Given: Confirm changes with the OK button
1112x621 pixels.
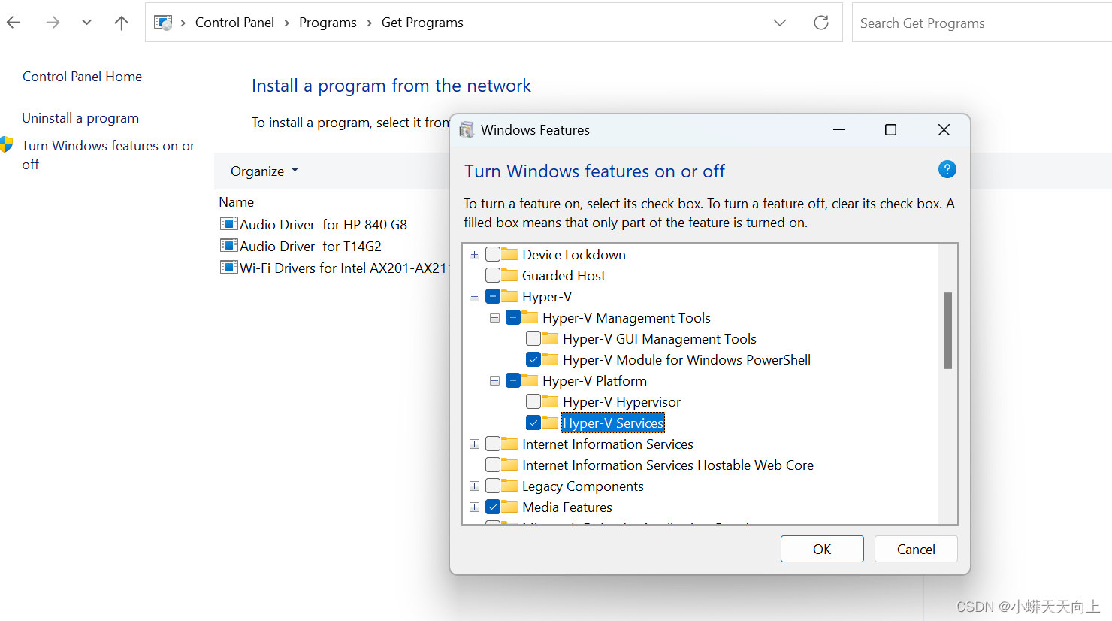Looking at the screenshot, I should pyautogui.click(x=822, y=549).
